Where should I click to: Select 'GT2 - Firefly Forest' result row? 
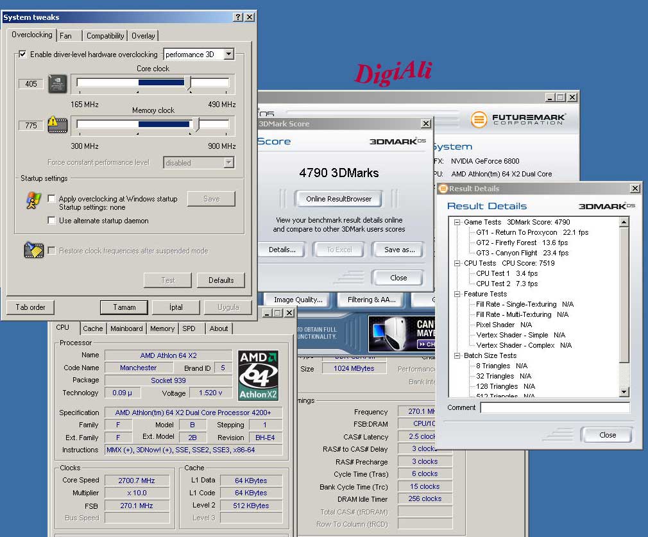click(x=522, y=243)
